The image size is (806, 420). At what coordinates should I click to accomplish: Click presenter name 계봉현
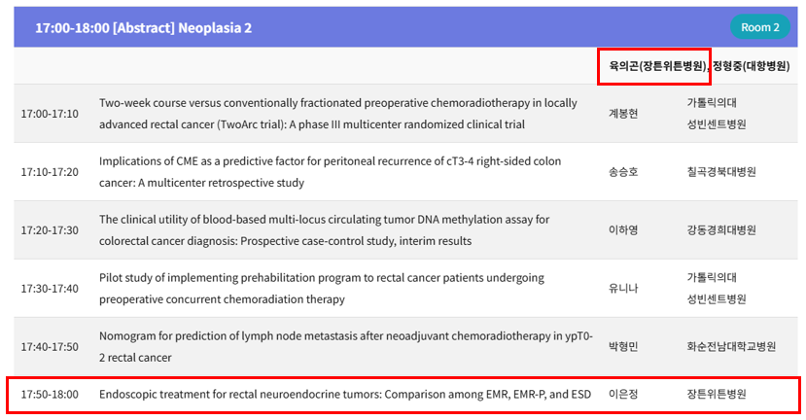(623, 114)
